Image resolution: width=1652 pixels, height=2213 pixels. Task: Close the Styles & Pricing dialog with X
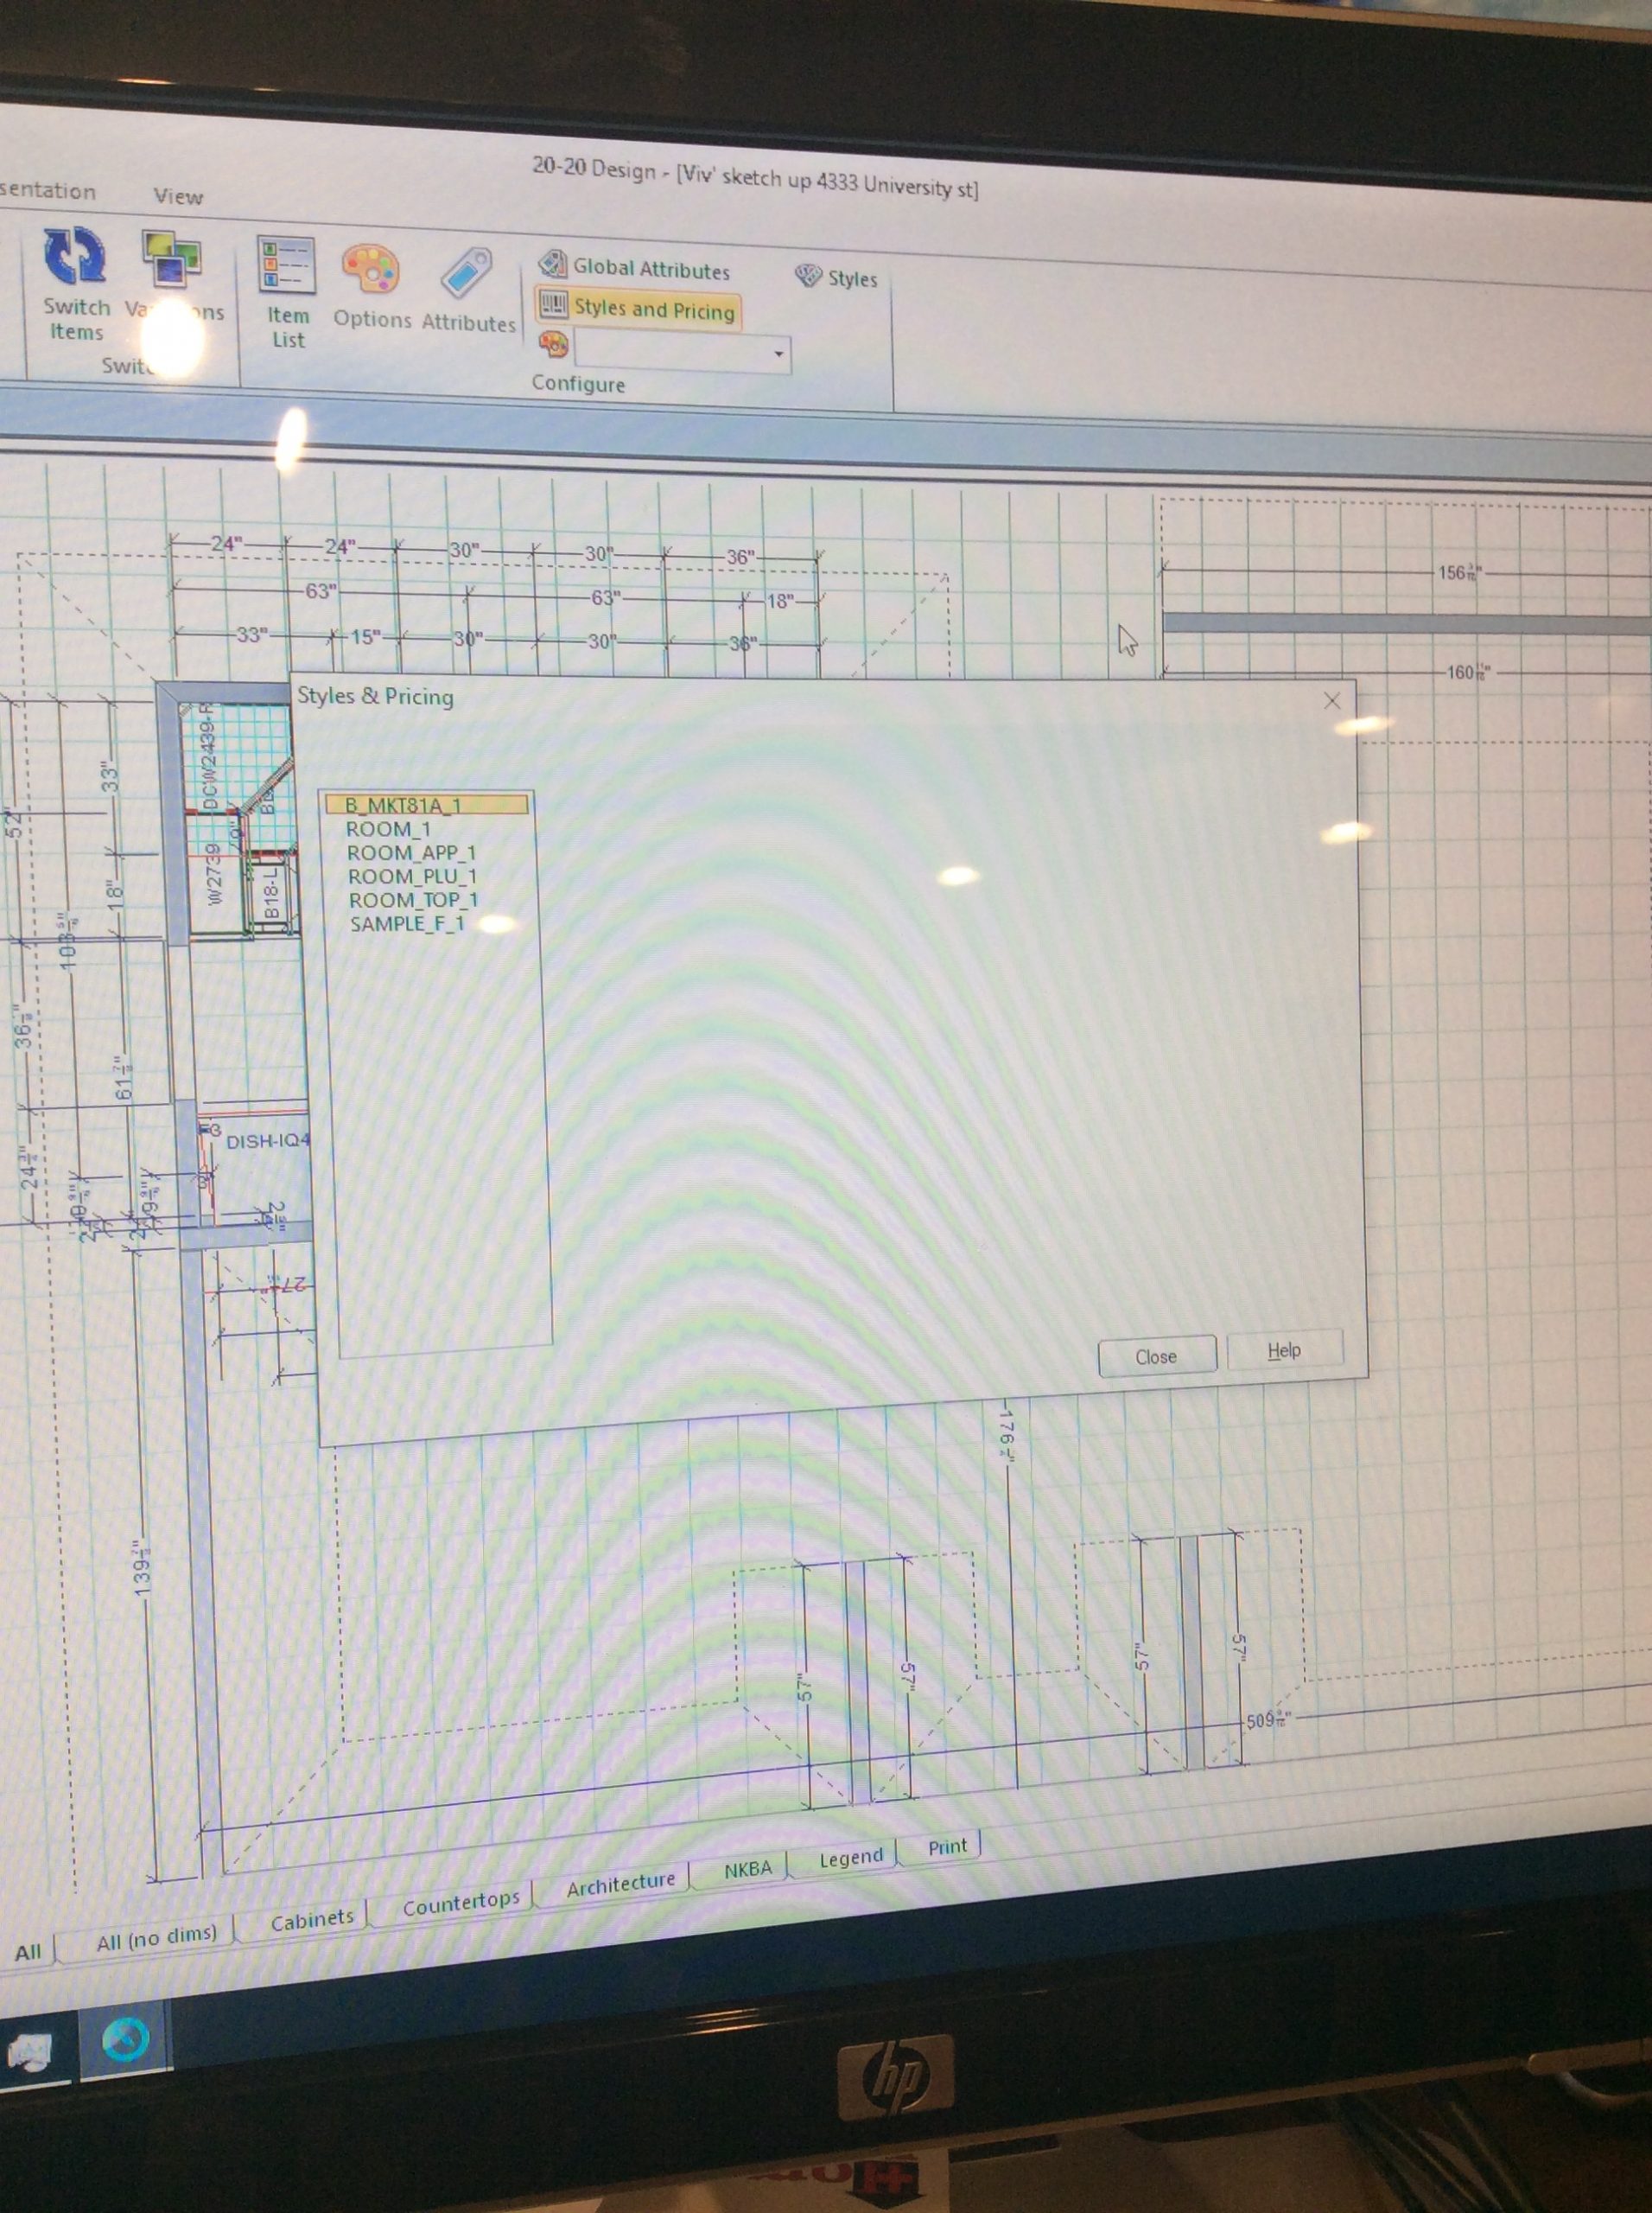click(1332, 700)
